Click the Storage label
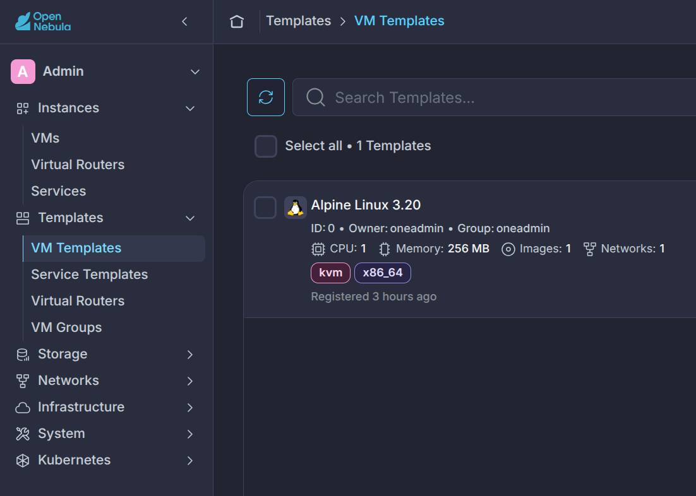This screenshot has height=496, width=696. (x=63, y=355)
